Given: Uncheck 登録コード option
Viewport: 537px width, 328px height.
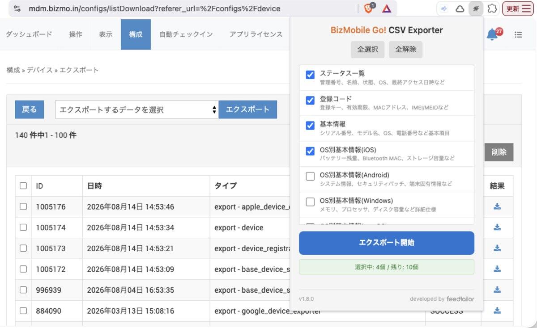Looking at the screenshot, I should [x=310, y=100].
